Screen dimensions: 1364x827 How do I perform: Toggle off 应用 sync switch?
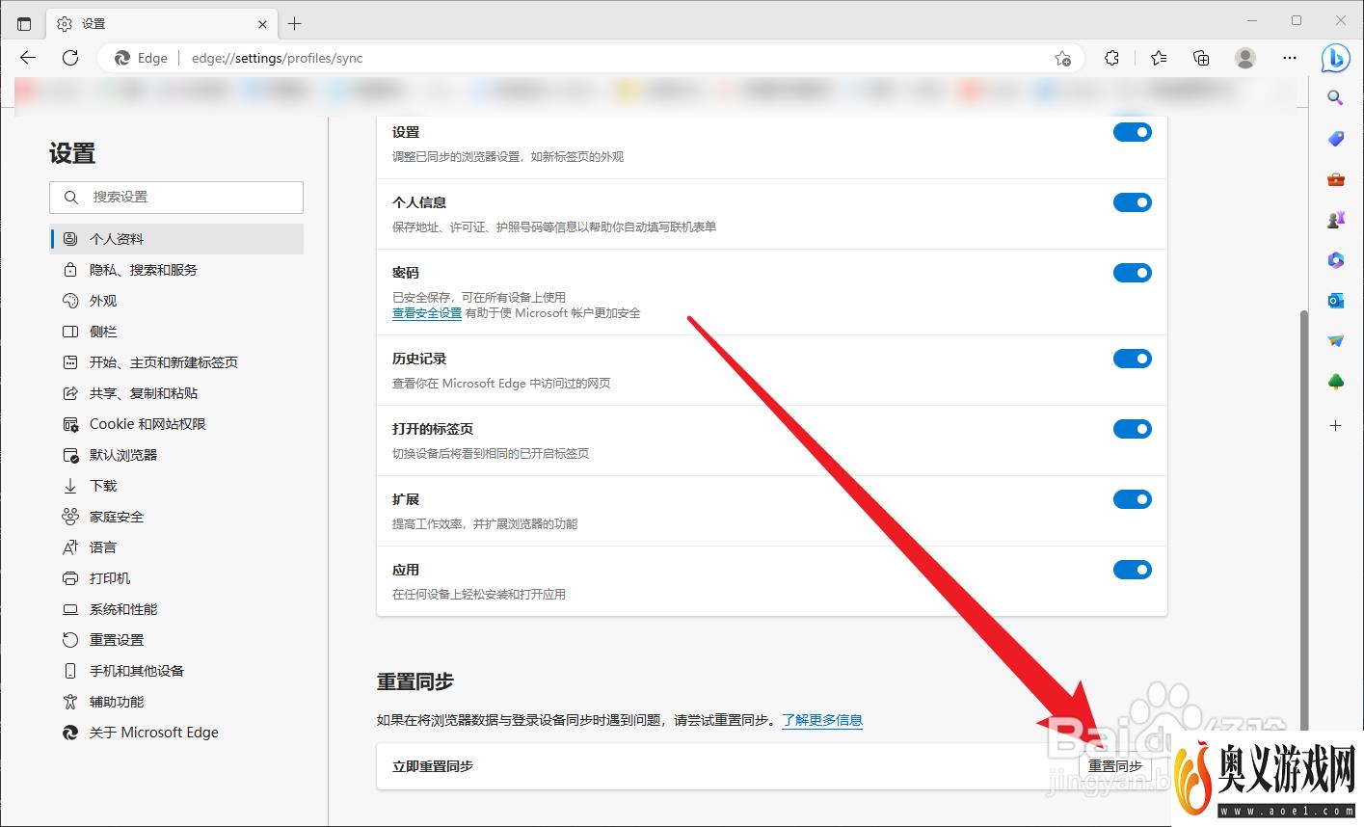tap(1133, 570)
